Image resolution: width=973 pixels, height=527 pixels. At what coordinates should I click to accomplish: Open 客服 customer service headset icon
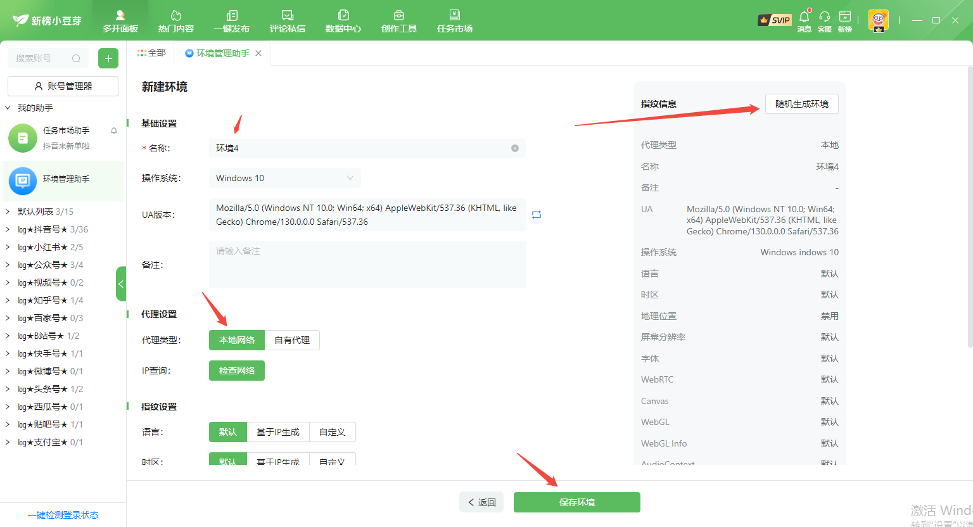[x=825, y=20]
